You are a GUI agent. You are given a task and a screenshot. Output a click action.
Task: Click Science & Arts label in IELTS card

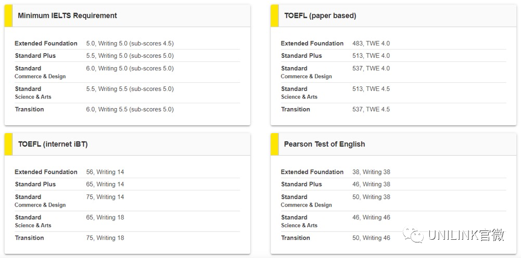click(33, 97)
